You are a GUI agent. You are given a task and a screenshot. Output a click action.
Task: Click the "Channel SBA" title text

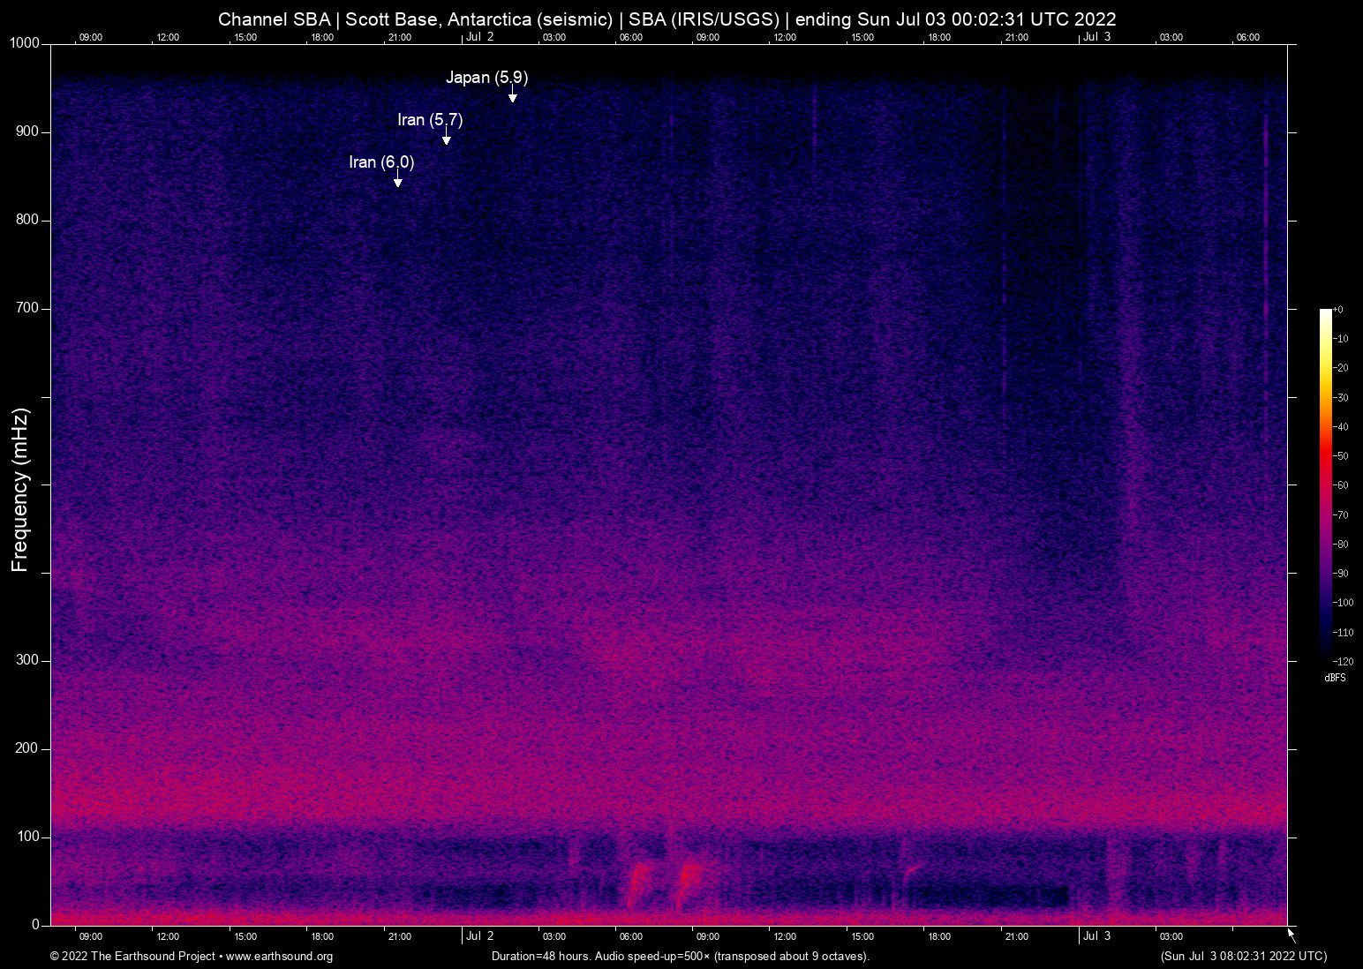[x=274, y=19]
